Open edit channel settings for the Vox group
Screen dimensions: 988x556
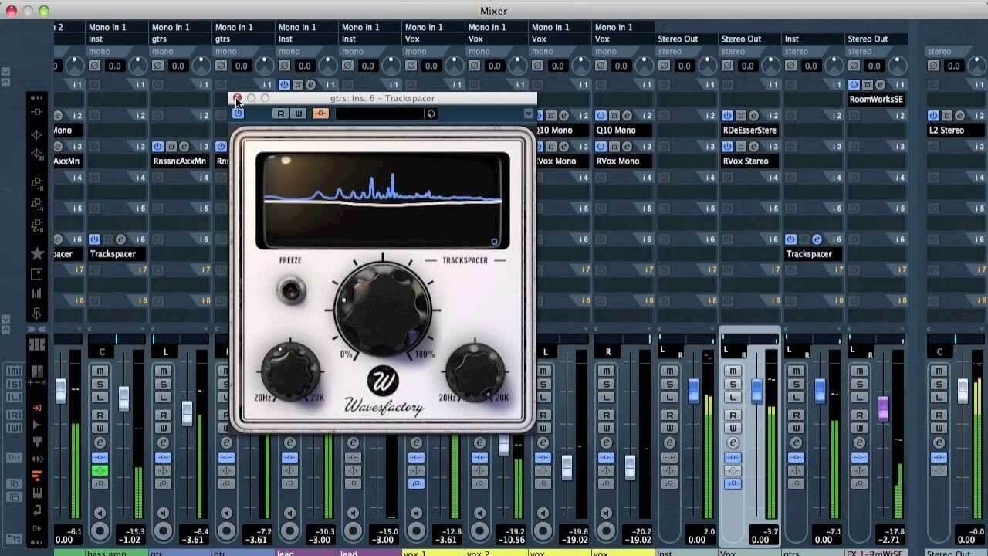point(733,443)
